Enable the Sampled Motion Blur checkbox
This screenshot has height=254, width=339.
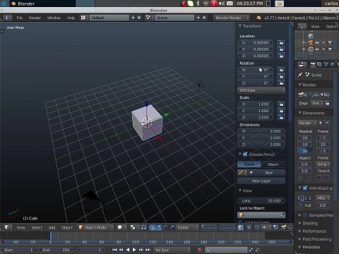pyautogui.click(x=305, y=215)
